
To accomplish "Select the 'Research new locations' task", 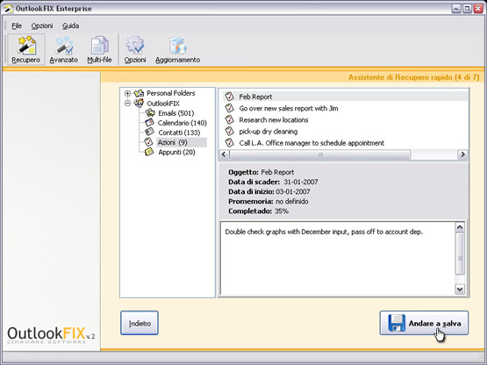I will coord(274,119).
